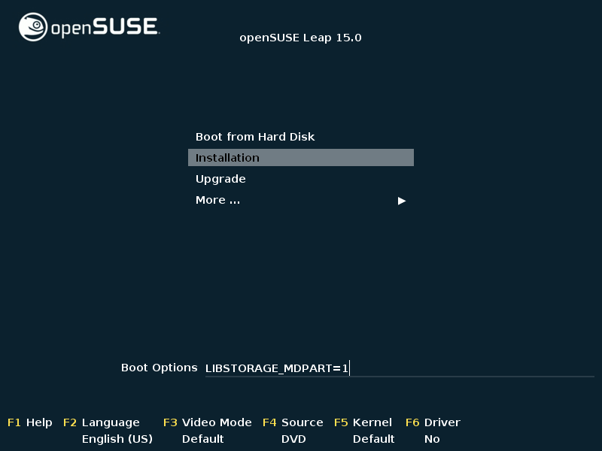The width and height of the screenshot is (602, 451).
Task: Change the DVD installation source value
Action: pyautogui.click(x=293, y=439)
